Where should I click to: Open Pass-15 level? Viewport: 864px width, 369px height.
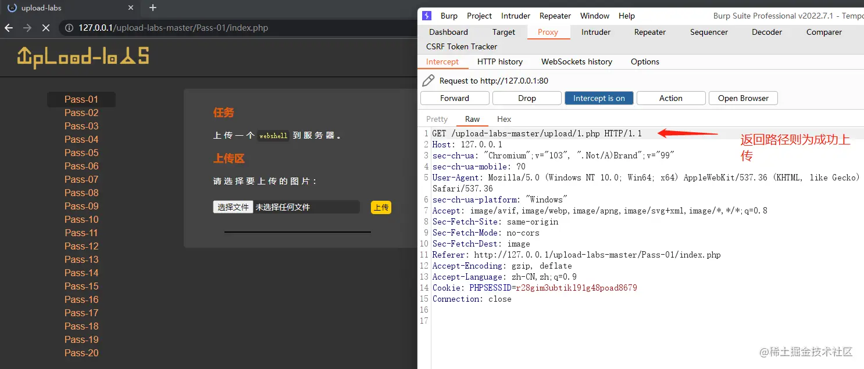(x=81, y=286)
